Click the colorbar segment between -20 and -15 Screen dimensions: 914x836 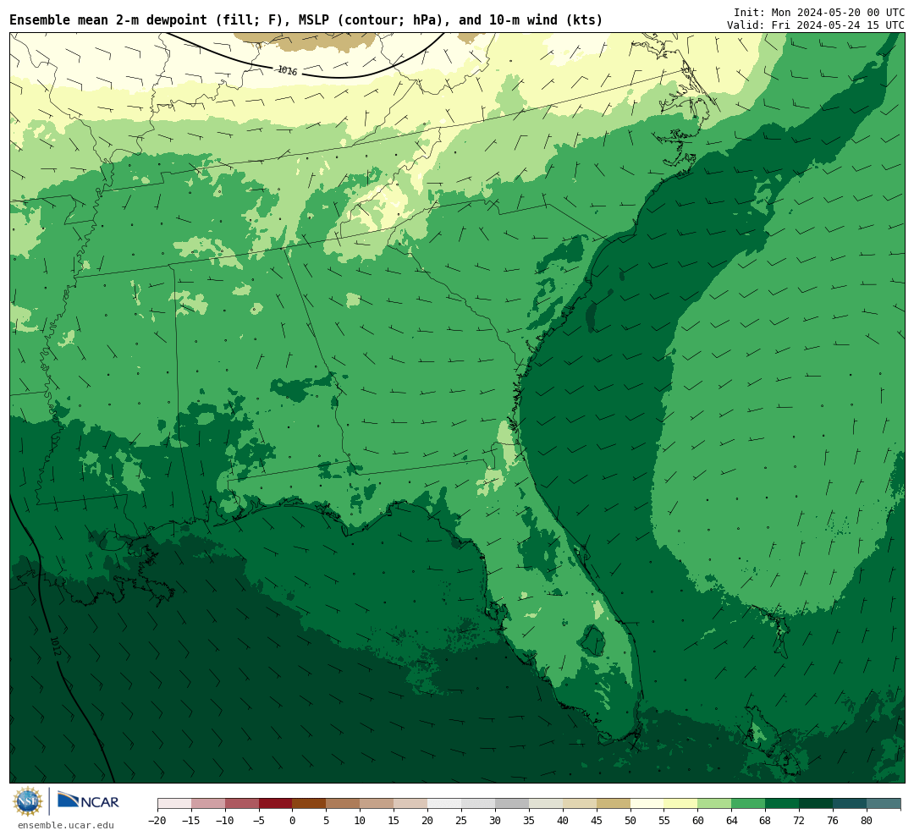(x=174, y=804)
